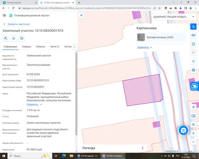Open Task View on the taskbar

[56, 156]
